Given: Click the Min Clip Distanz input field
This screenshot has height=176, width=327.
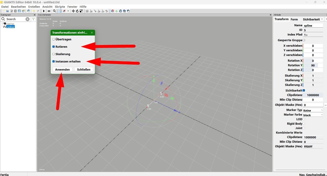Looking at the screenshot, I should click(x=313, y=100).
